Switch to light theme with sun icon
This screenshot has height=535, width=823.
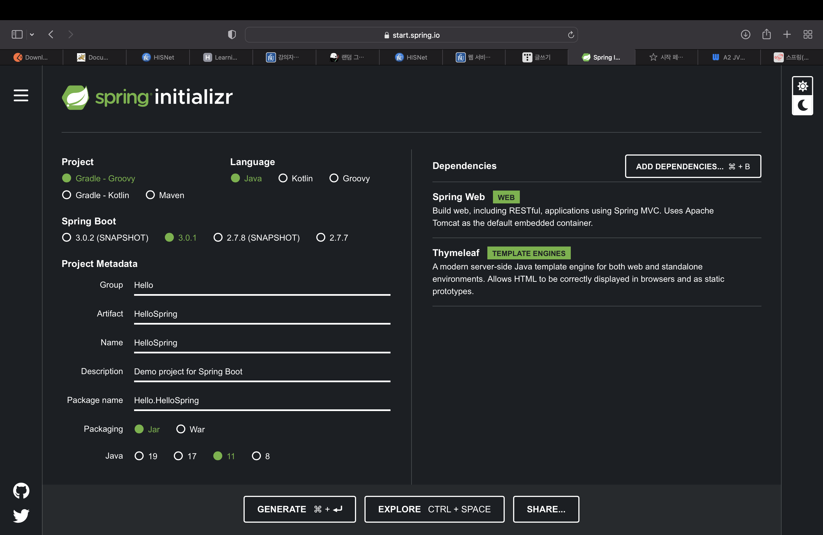pyautogui.click(x=802, y=86)
